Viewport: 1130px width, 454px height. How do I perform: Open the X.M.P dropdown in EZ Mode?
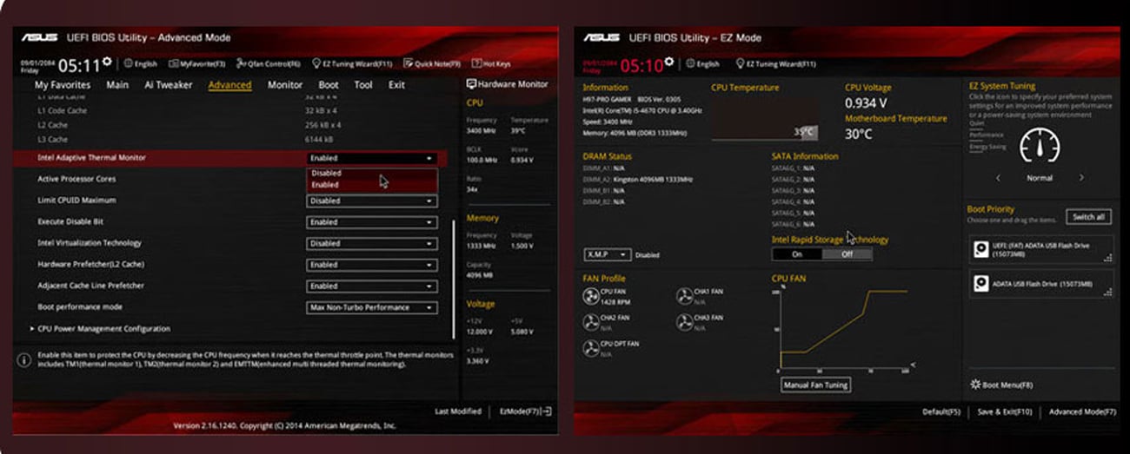tap(608, 254)
